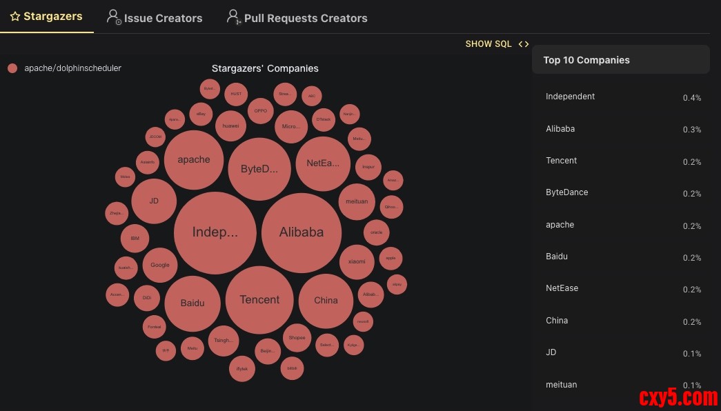721x411 pixels.
Task: Select the Inspur bubble
Action: coord(368,167)
